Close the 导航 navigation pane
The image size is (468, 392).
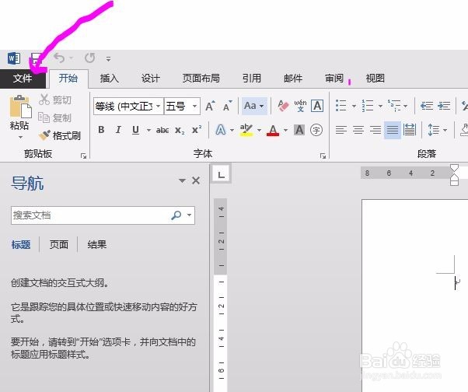(196, 180)
